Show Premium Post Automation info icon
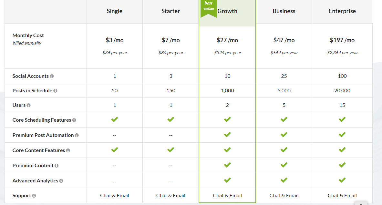The image size is (382, 205). point(77,135)
